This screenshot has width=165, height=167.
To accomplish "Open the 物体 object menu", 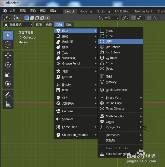I will pos(69,25).
